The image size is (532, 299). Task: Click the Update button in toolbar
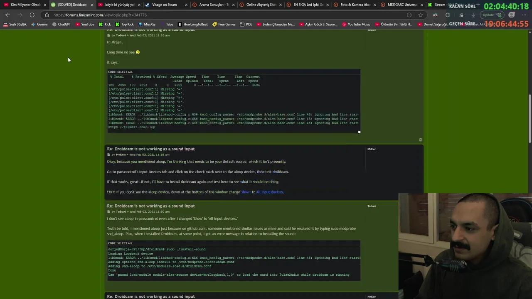click(x=492, y=15)
